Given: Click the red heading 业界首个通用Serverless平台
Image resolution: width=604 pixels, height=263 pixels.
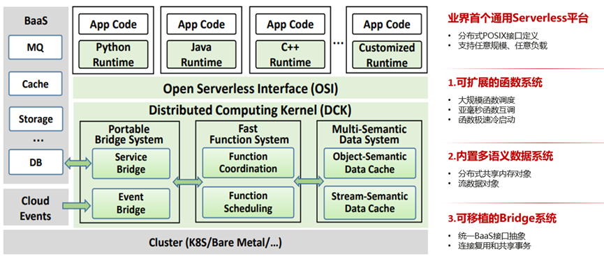Looking at the screenshot, I should point(518,18).
